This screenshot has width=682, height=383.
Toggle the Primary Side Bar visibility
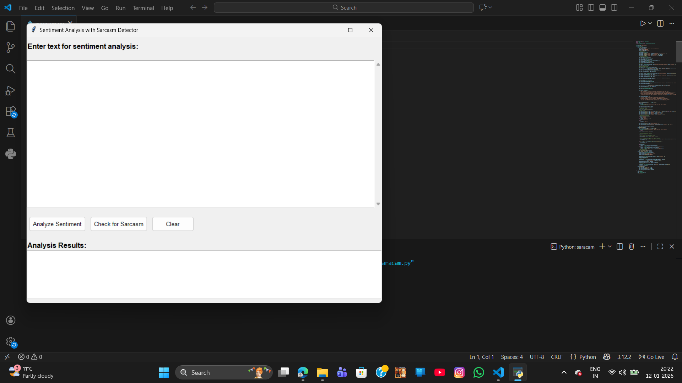pos(591,7)
